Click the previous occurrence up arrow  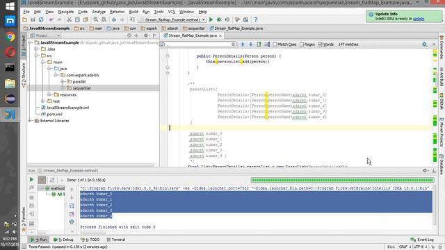pyautogui.click(x=243, y=44)
